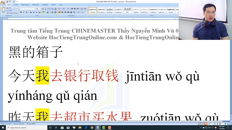Open the View tab
Image resolution: width=232 pixels, height=130 pixels.
61,5
